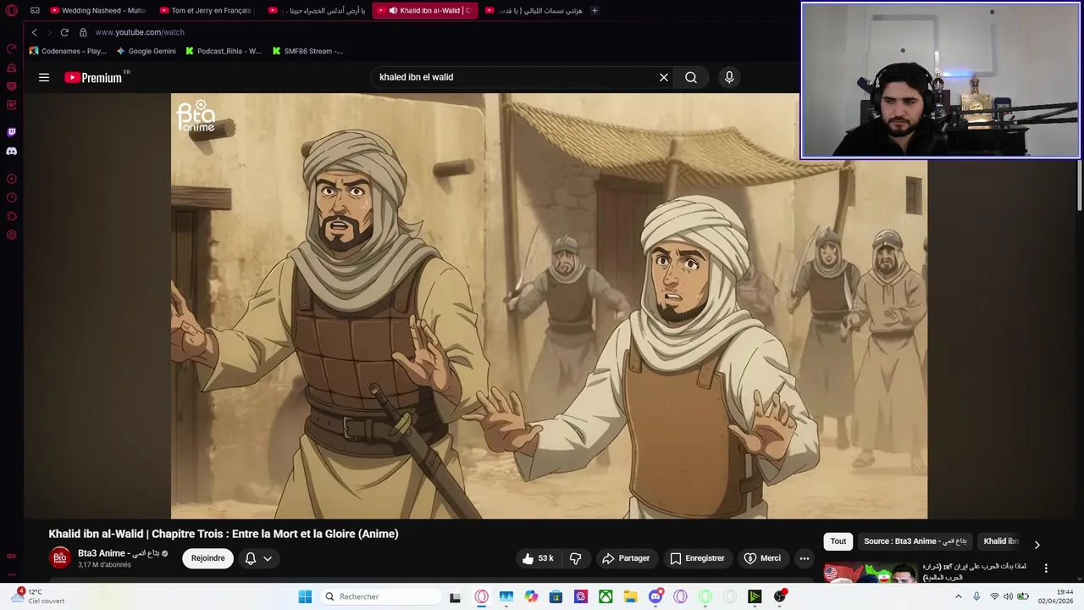Click the taskbar Rechercher search box

(379, 596)
